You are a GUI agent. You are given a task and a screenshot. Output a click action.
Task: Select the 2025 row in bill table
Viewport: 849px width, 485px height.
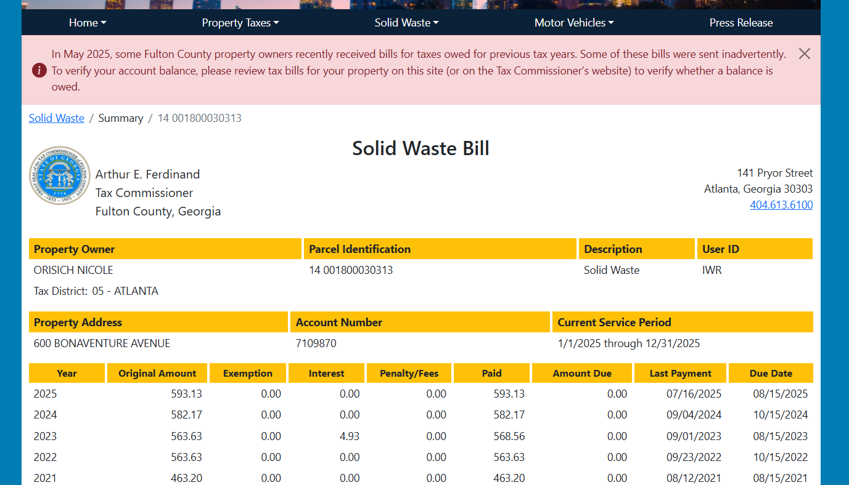[x=46, y=394]
